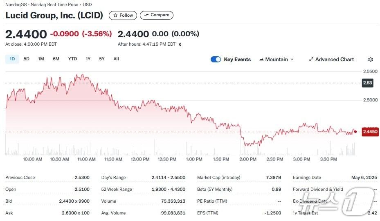Screen dimensions: 380x221
Task: Switch chart to 1Y range
Action: pos(88,59)
